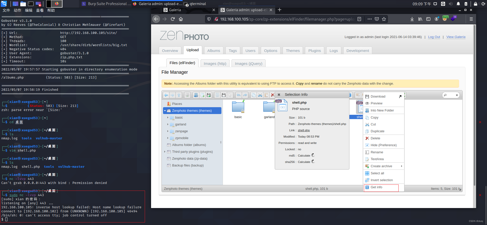Click the copy icon in elFinder toolbar

coord(254,95)
